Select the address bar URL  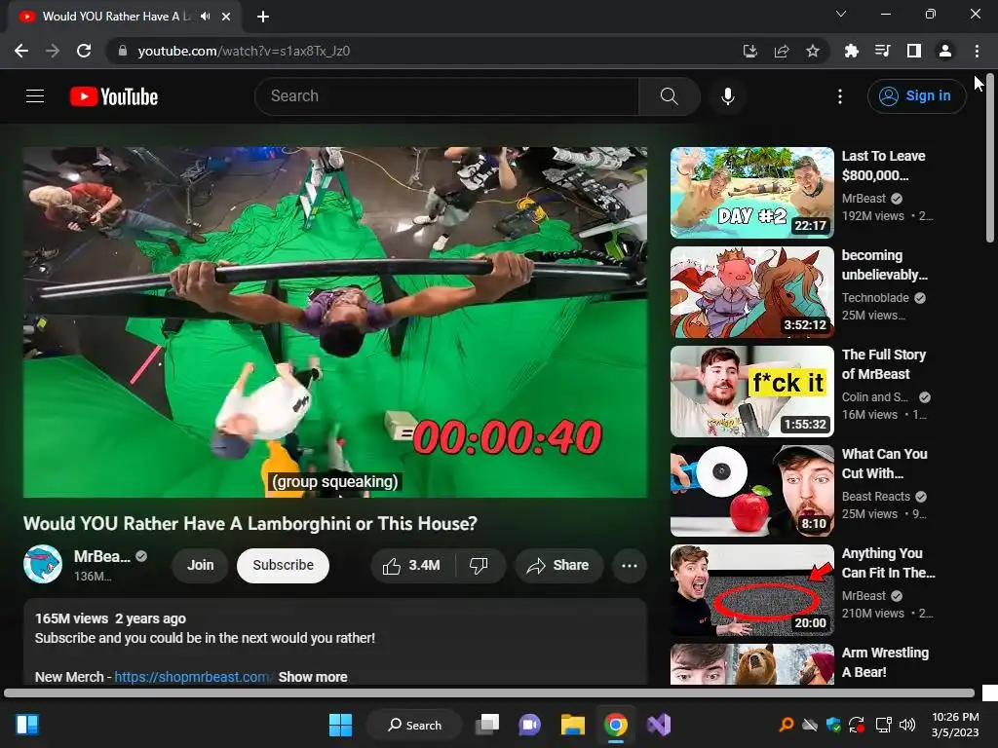[244, 51]
